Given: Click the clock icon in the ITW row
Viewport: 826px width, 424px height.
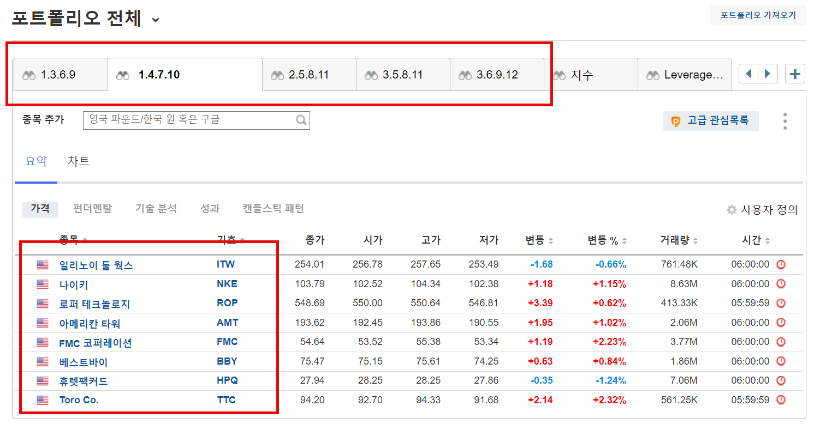Looking at the screenshot, I should (781, 264).
